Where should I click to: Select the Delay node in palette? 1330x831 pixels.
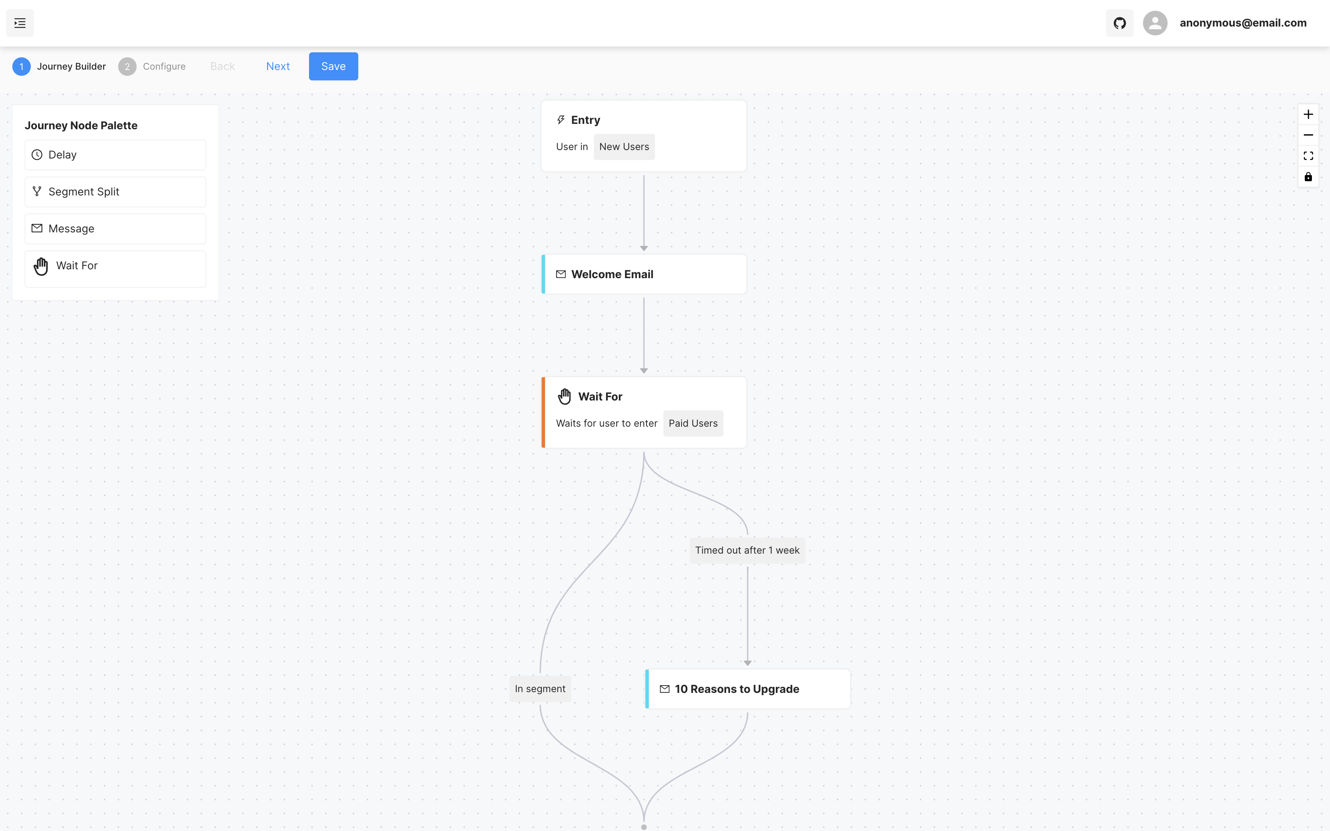click(x=115, y=155)
